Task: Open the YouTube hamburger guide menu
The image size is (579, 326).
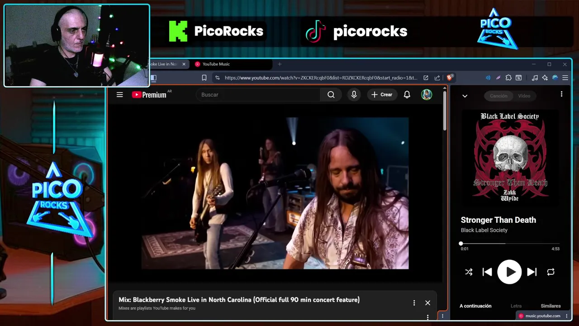Action: (119, 95)
